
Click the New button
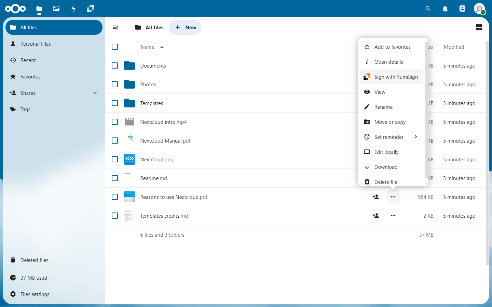[x=185, y=27]
